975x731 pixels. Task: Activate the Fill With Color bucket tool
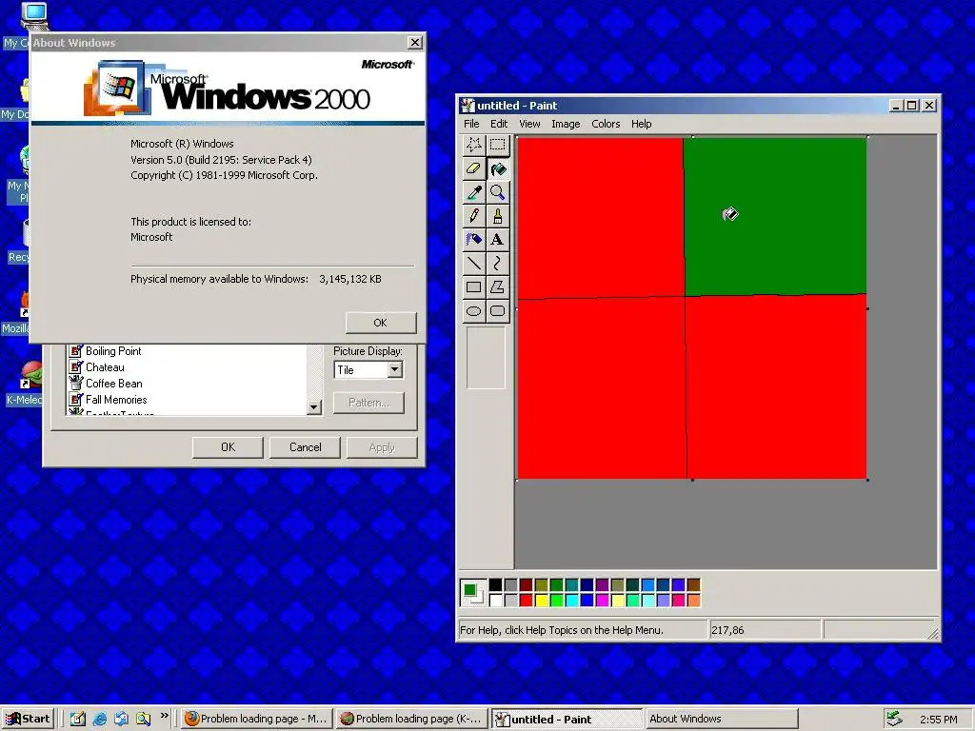pos(497,168)
